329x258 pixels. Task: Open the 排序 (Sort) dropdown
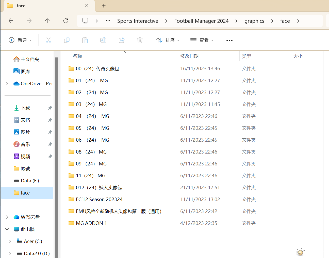[168, 40]
